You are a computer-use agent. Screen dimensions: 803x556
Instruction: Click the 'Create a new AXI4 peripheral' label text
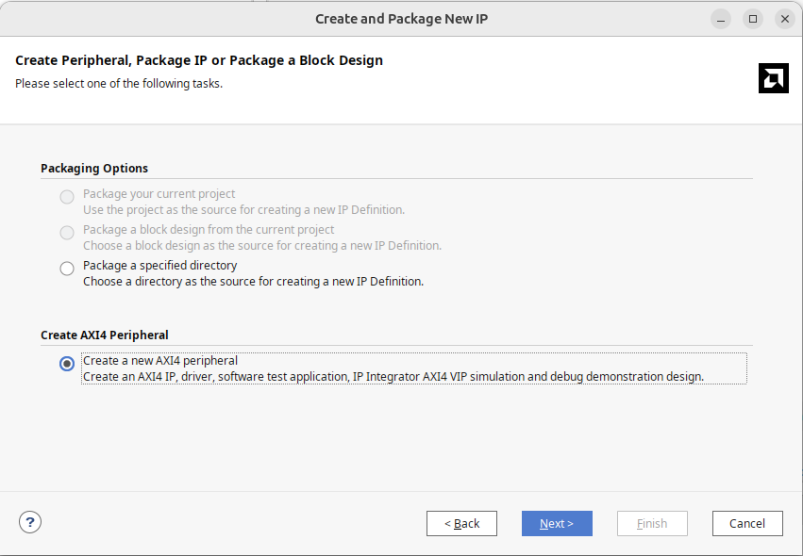tap(160, 361)
